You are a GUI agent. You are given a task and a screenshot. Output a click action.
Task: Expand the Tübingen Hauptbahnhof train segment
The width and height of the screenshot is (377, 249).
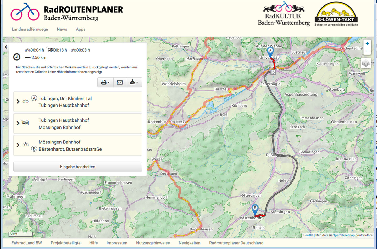[x=18, y=123]
